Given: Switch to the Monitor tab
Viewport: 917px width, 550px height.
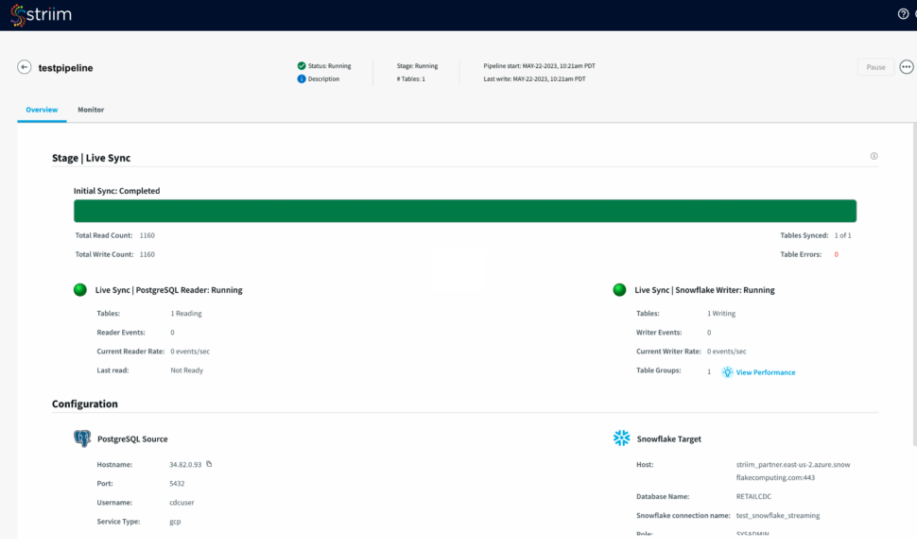Looking at the screenshot, I should coord(91,110).
